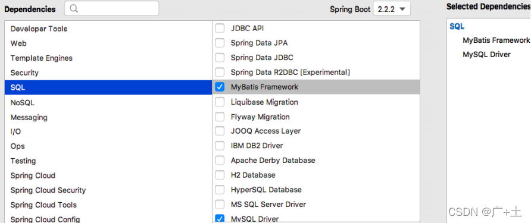Click the search magnifier icon in Dependencies field

(74, 8)
